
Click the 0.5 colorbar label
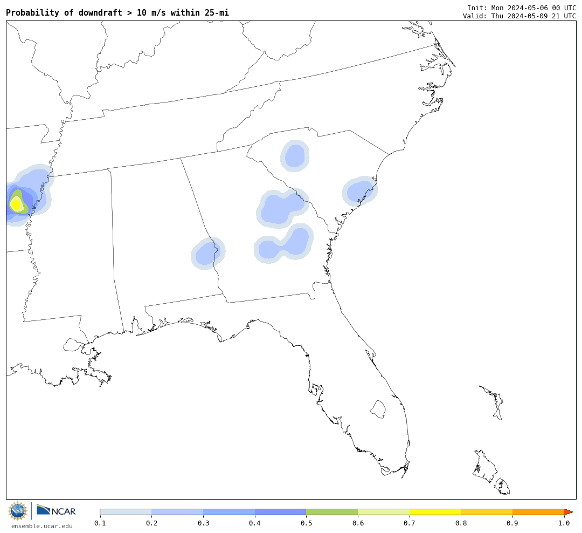pyautogui.click(x=306, y=523)
